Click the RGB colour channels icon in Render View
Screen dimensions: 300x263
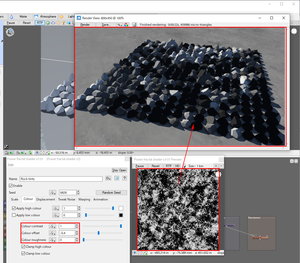[x=126, y=25]
